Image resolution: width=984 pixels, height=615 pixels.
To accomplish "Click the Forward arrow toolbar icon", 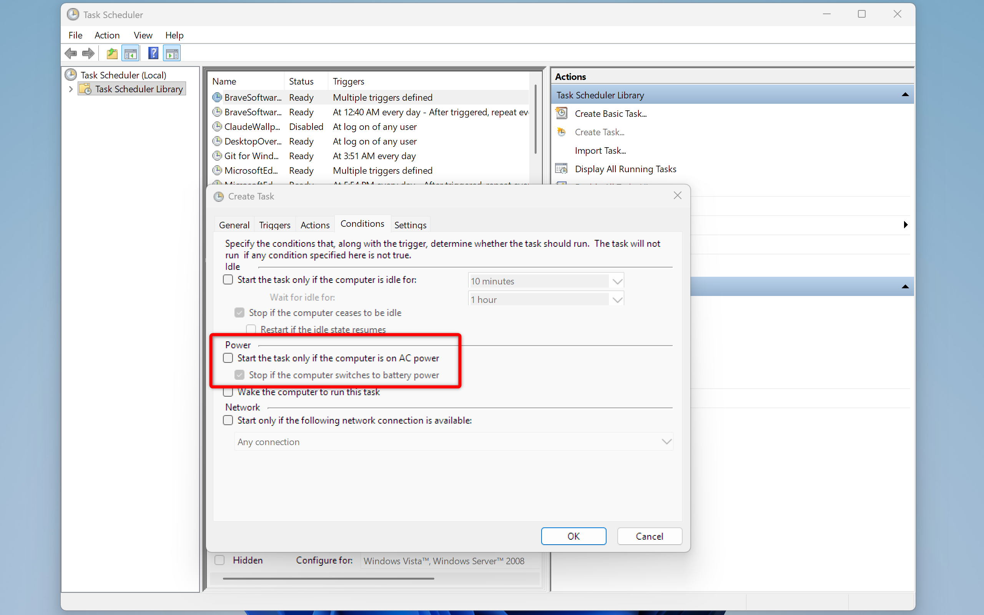I will [88, 53].
